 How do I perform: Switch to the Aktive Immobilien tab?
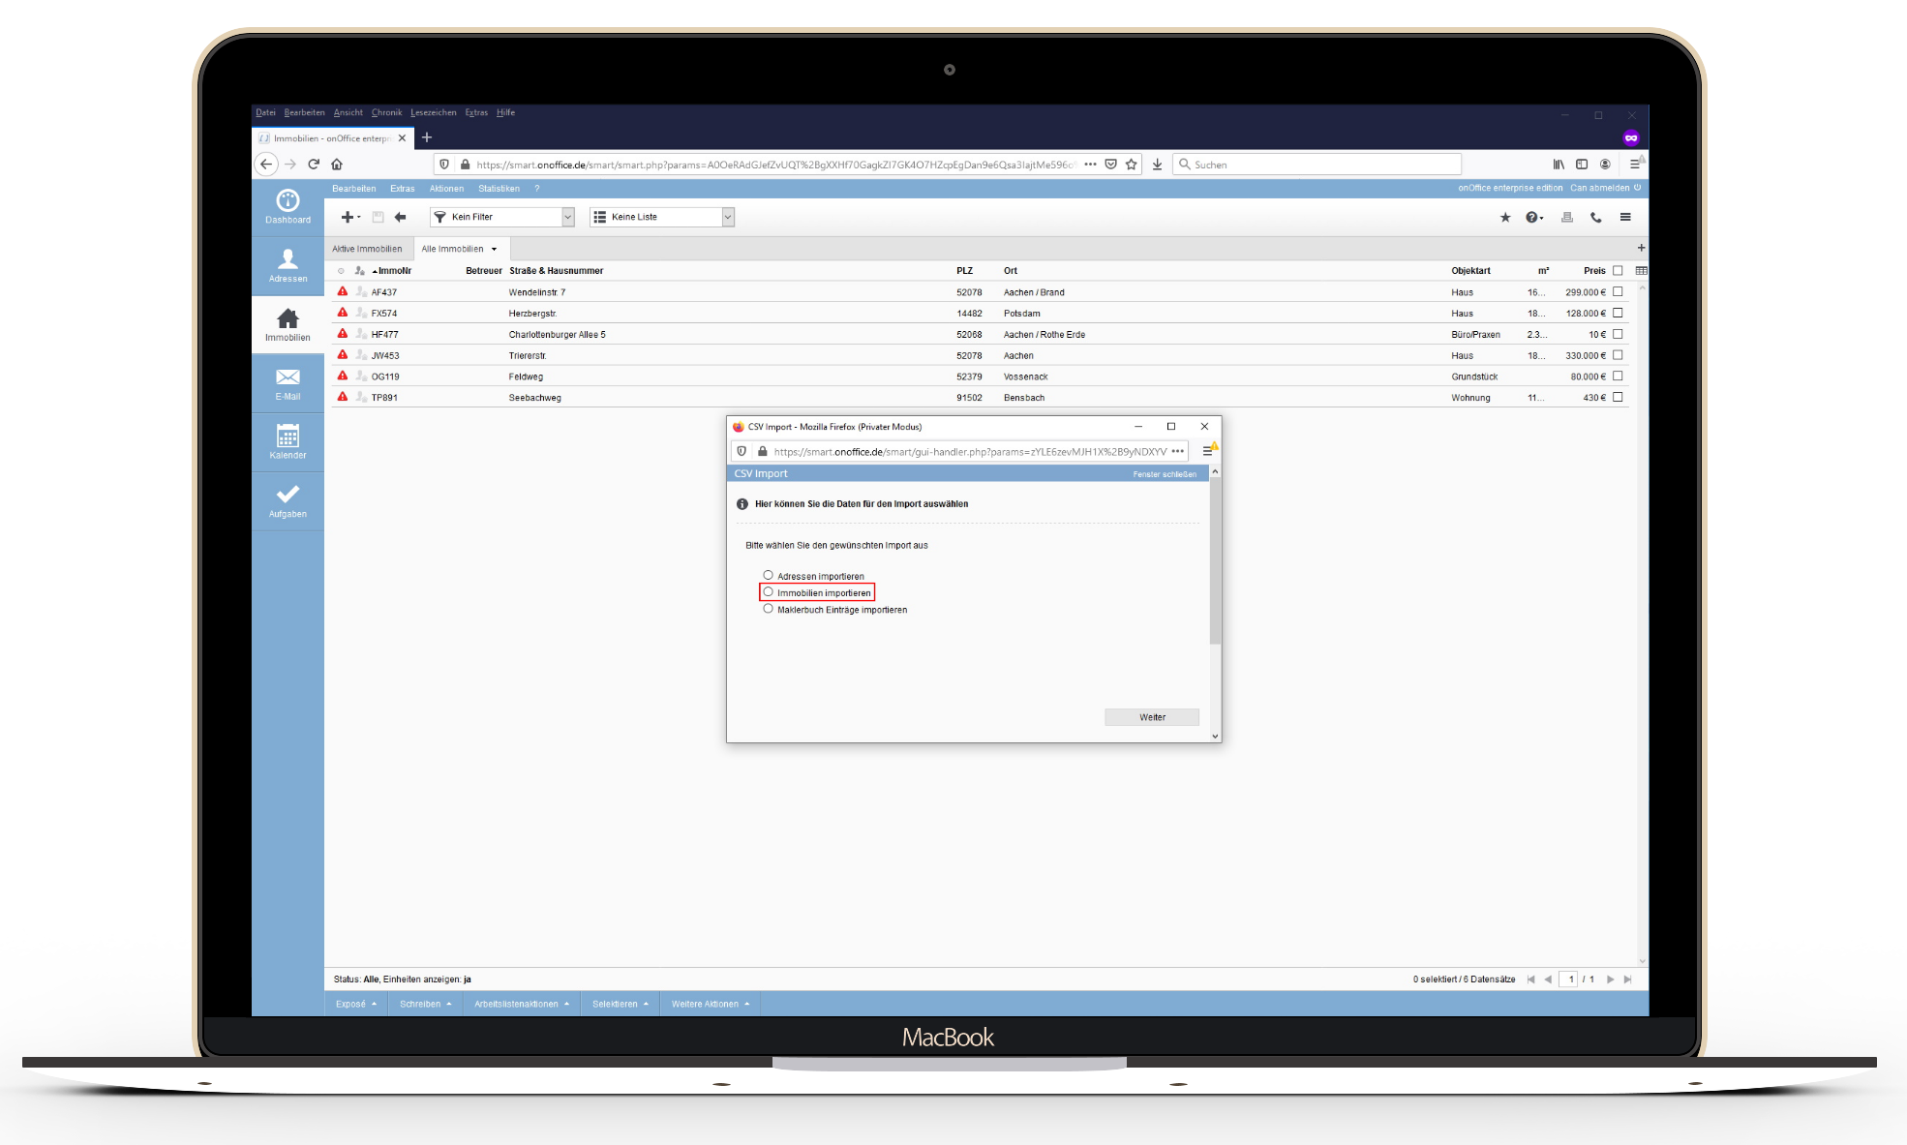click(367, 249)
